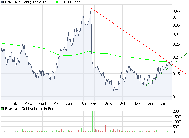Click the 'GD 200 Tage' legend label
Image resolution: width=189 pixels, height=138 pixels.
point(70,2)
